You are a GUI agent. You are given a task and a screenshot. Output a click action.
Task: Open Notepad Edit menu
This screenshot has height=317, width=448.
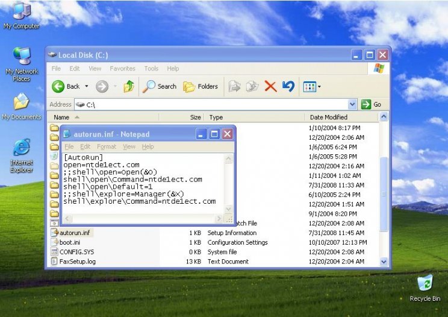[85, 146]
